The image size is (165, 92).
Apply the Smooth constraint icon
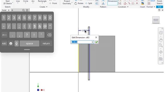click(129, 3)
